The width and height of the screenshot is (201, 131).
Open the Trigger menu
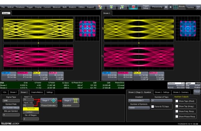(x=29, y=7)
